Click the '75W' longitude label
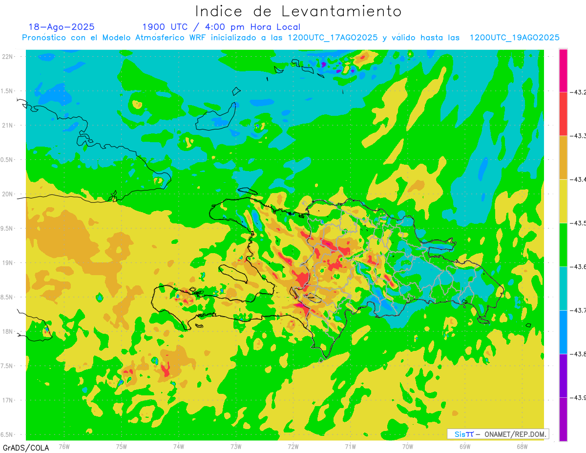 click(x=122, y=446)
